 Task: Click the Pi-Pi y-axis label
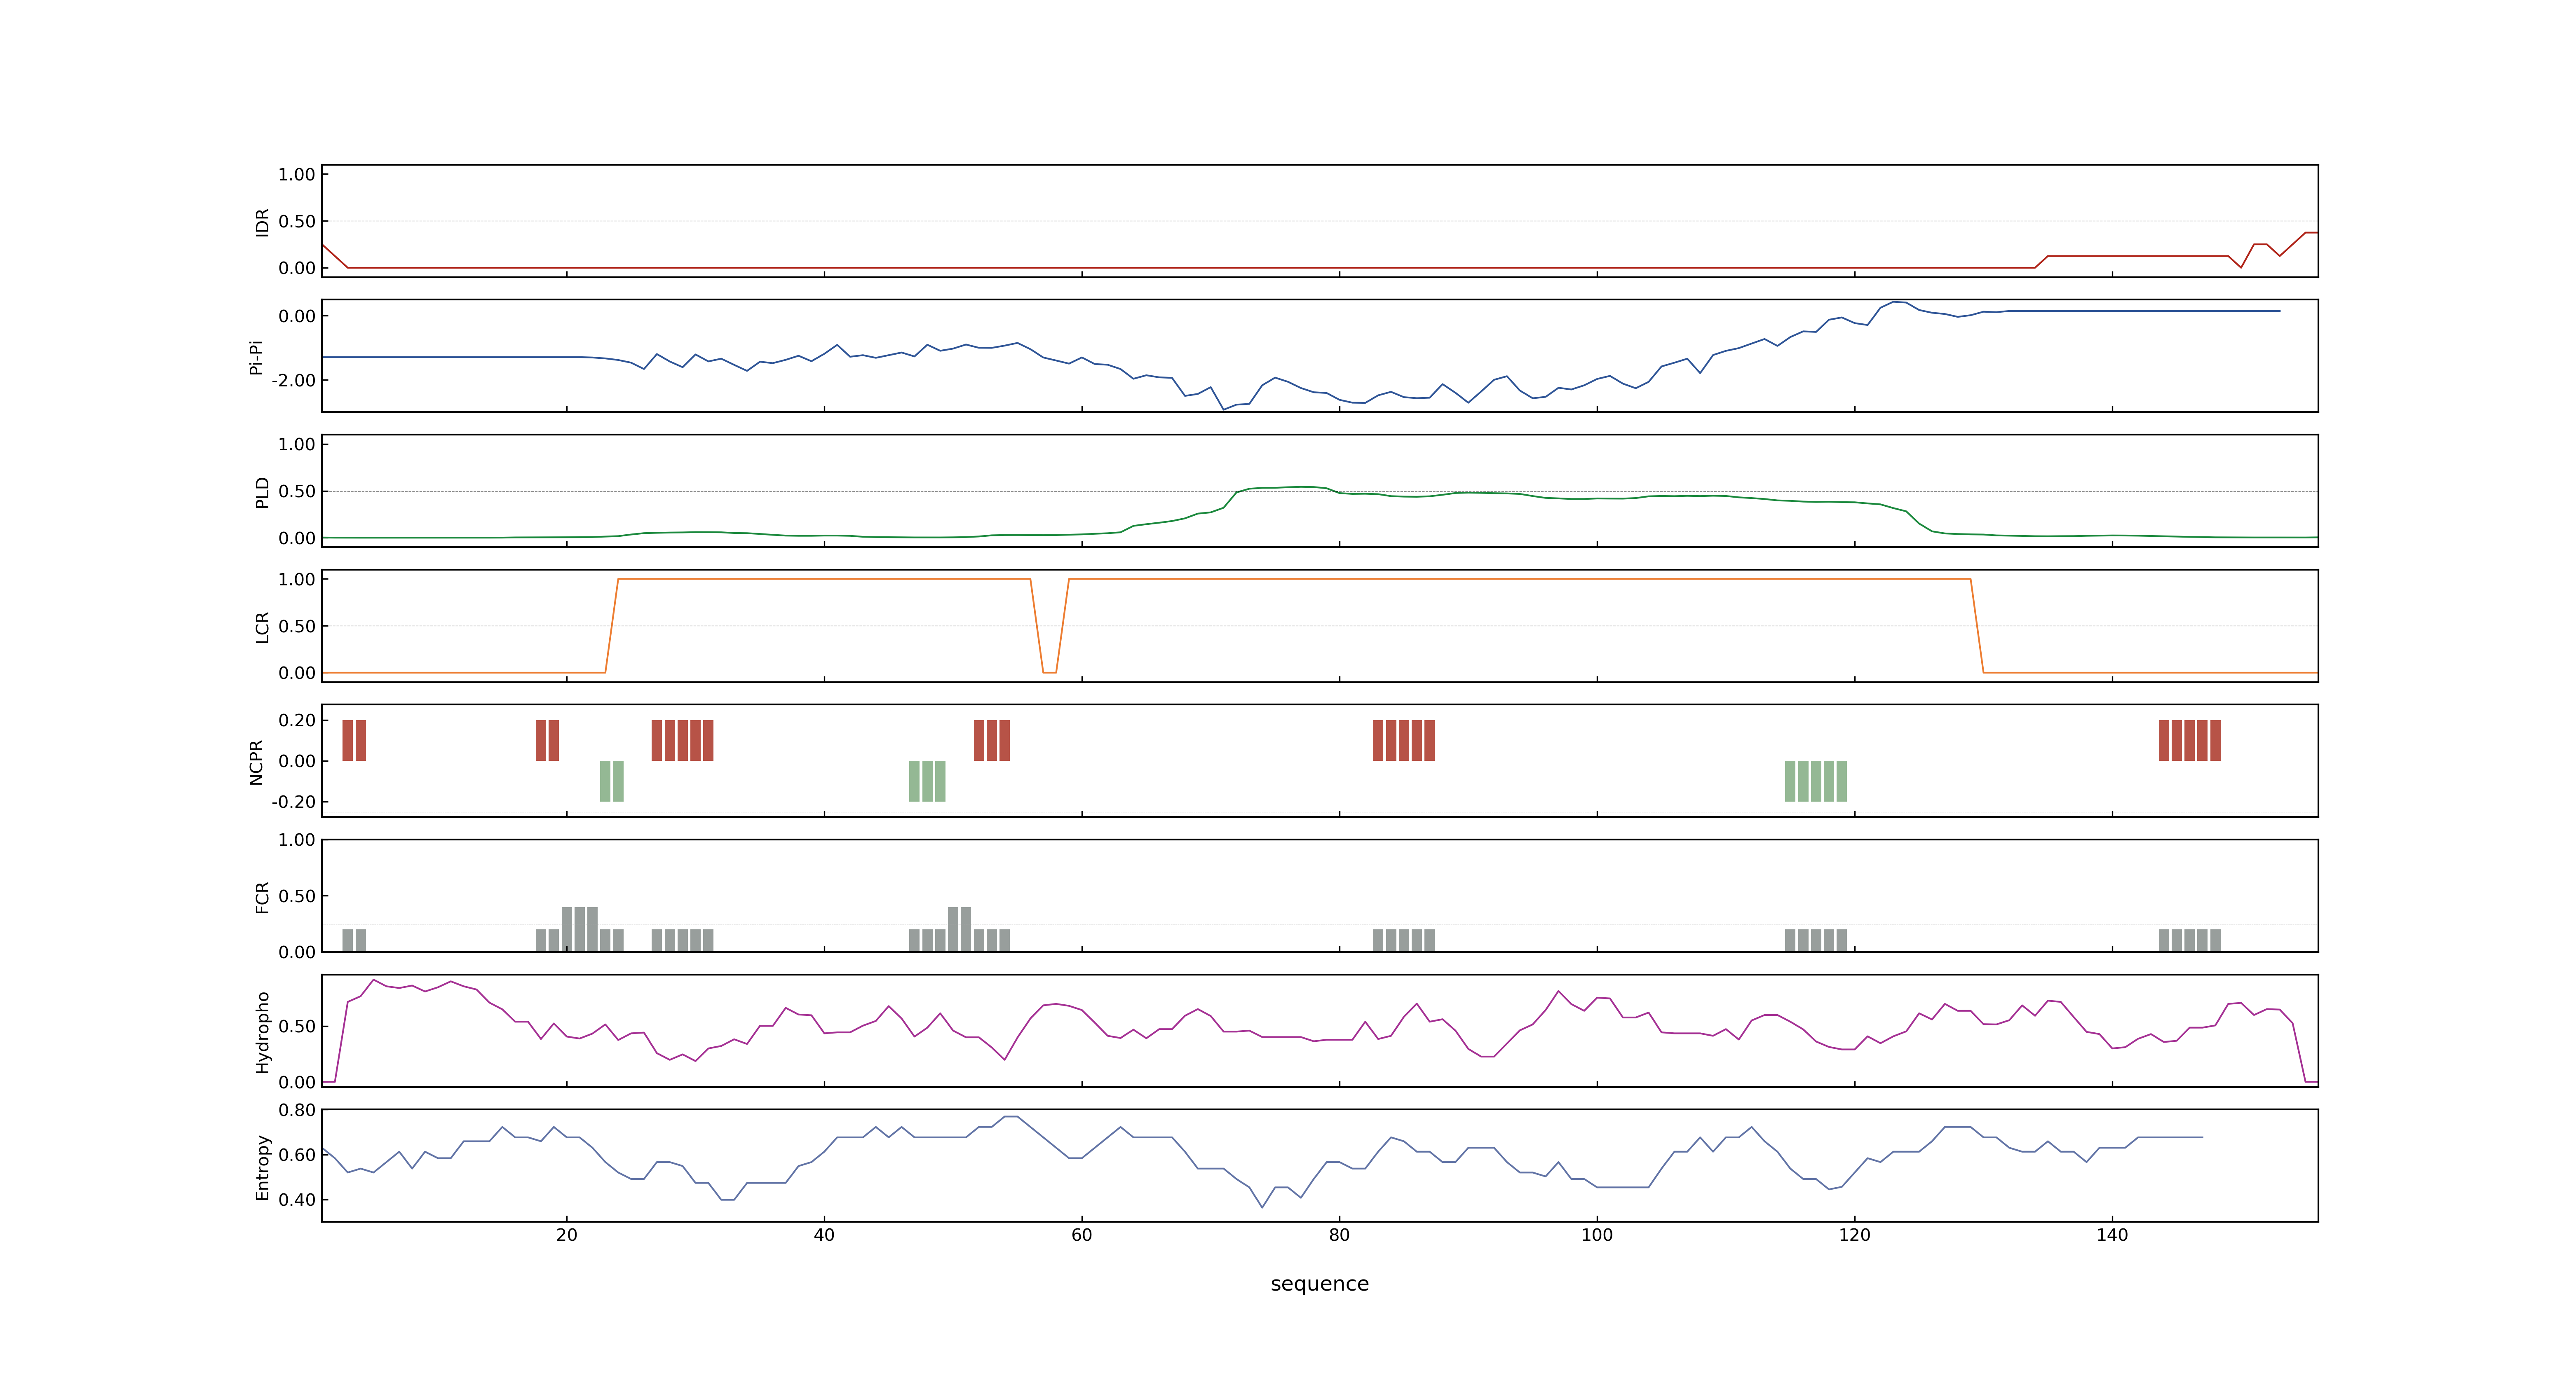pyautogui.click(x=256, y=357)
